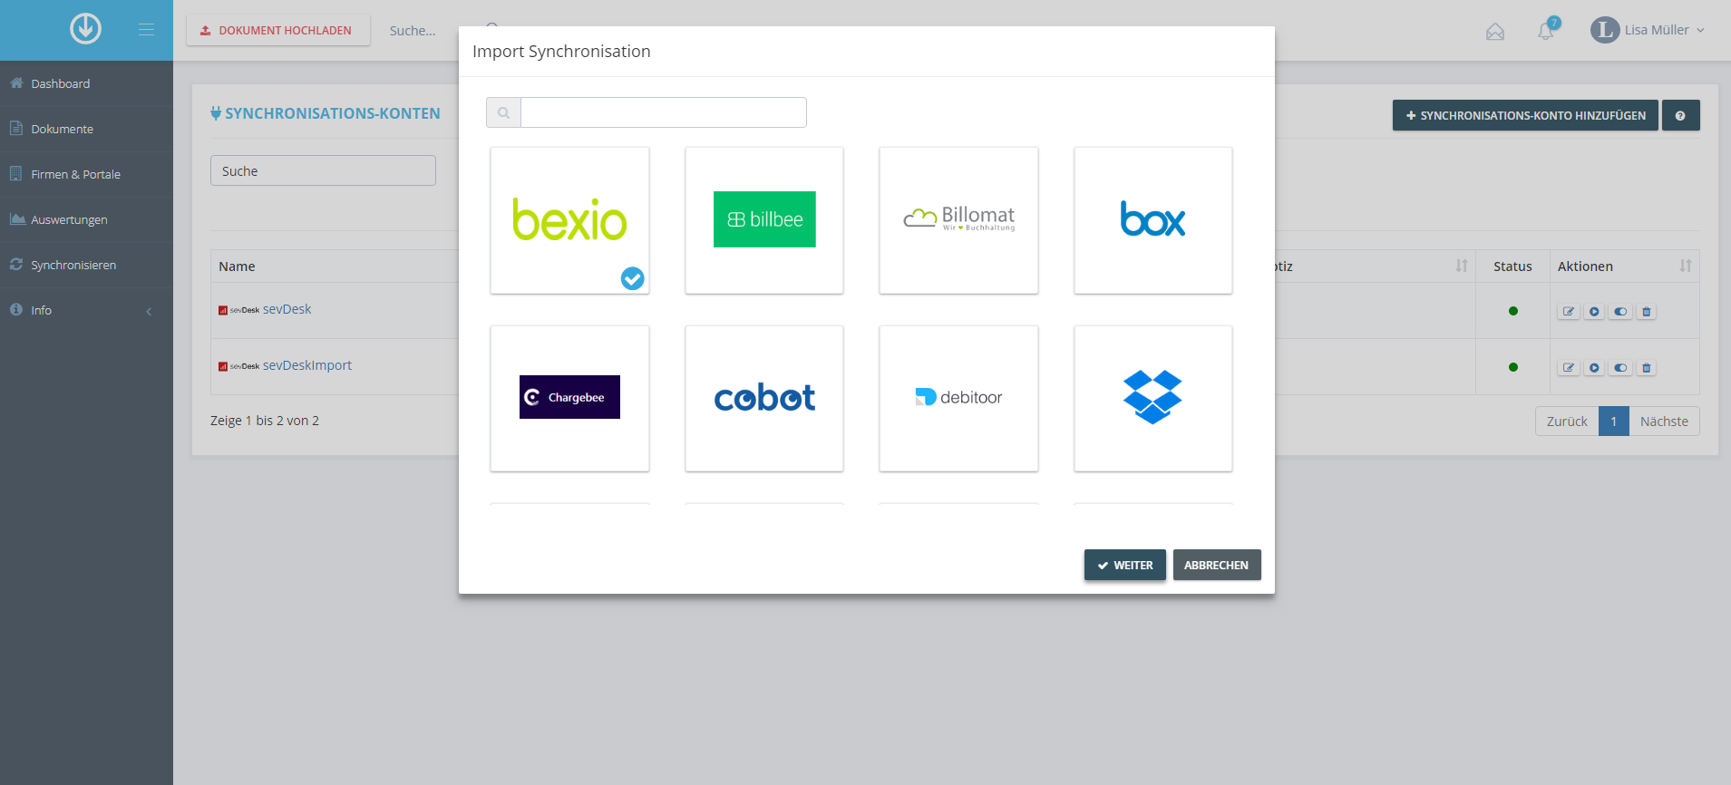This screenshot has height=785, width=1731.
Task: Go to Auswertungen in the sidebar
Action: [69, 219]
